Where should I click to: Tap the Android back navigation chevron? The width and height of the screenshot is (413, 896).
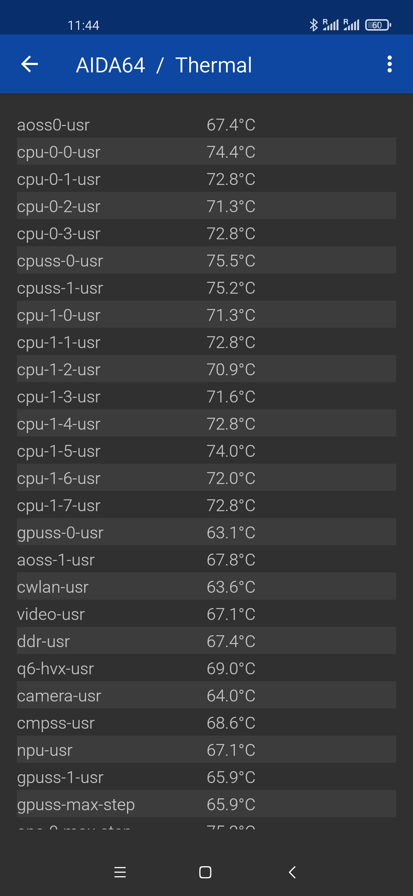(x=292, y=872)
